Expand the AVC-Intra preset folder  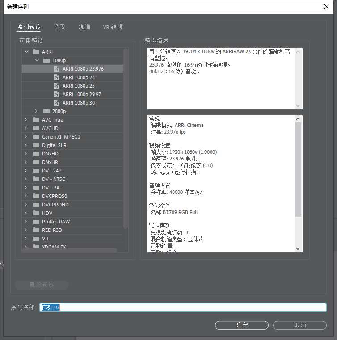(x=26, y=120)
